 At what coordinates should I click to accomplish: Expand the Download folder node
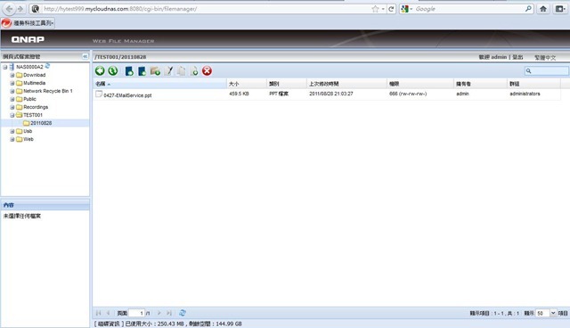coord(12,75)
